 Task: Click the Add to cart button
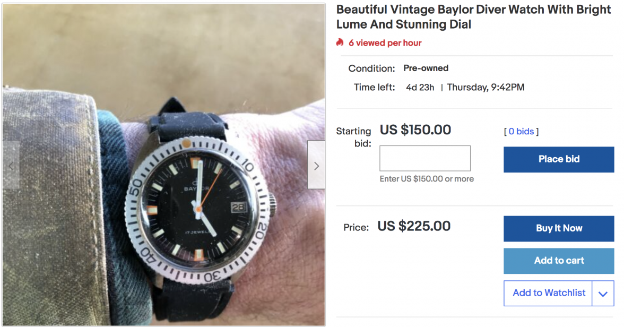559,261
